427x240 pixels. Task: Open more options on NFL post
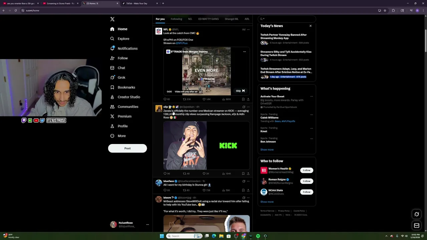248,30
